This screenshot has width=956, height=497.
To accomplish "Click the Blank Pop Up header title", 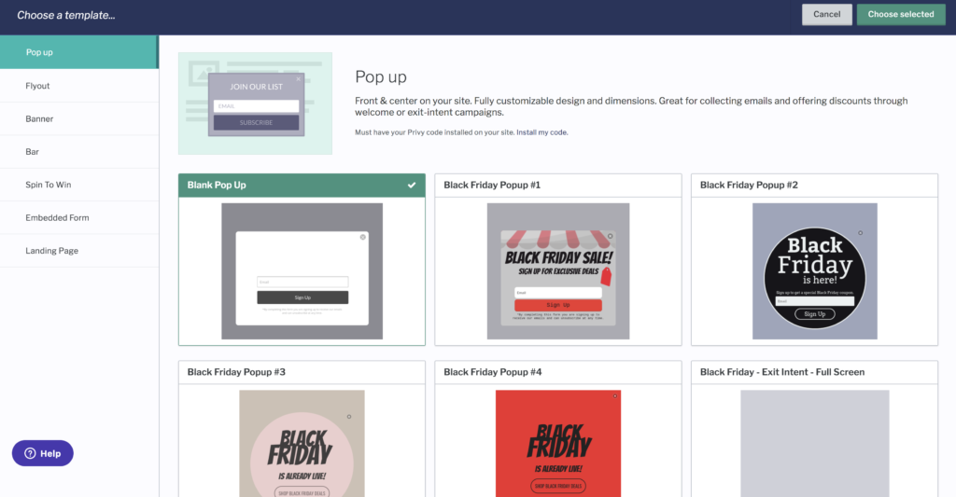I will tap(217, 186).
